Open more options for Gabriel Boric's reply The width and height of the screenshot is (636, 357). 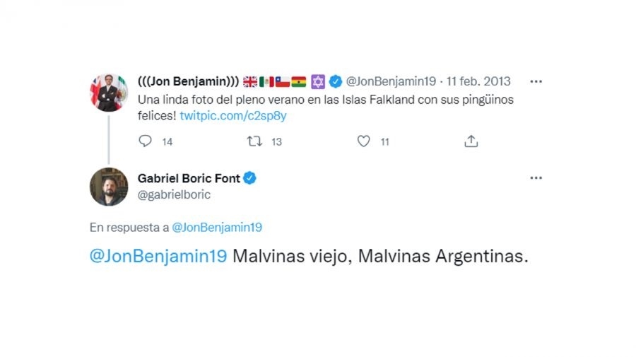pos(536,178)
